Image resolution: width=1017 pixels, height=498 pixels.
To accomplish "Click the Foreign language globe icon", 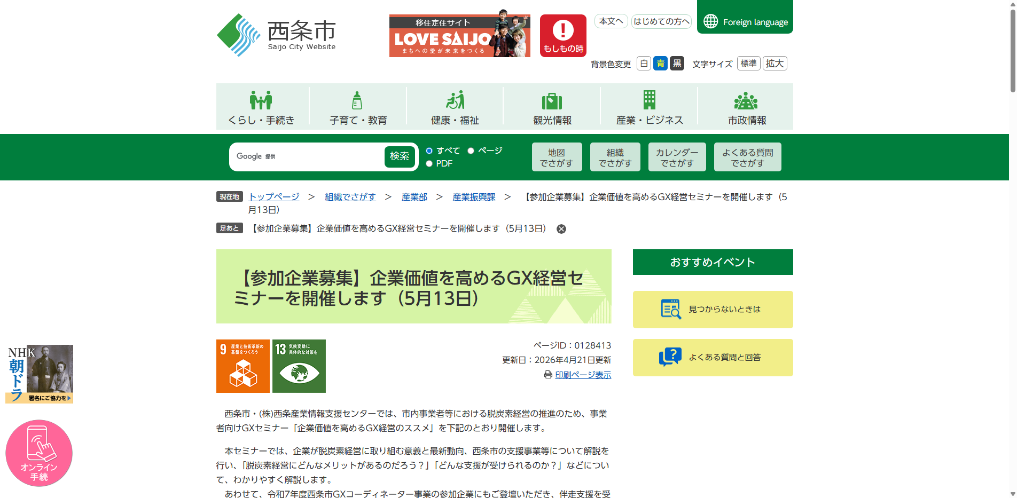I will point(710,21).
